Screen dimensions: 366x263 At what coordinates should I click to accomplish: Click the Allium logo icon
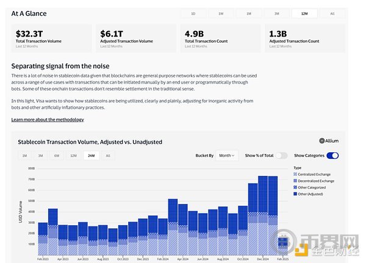tap(321, 141)
